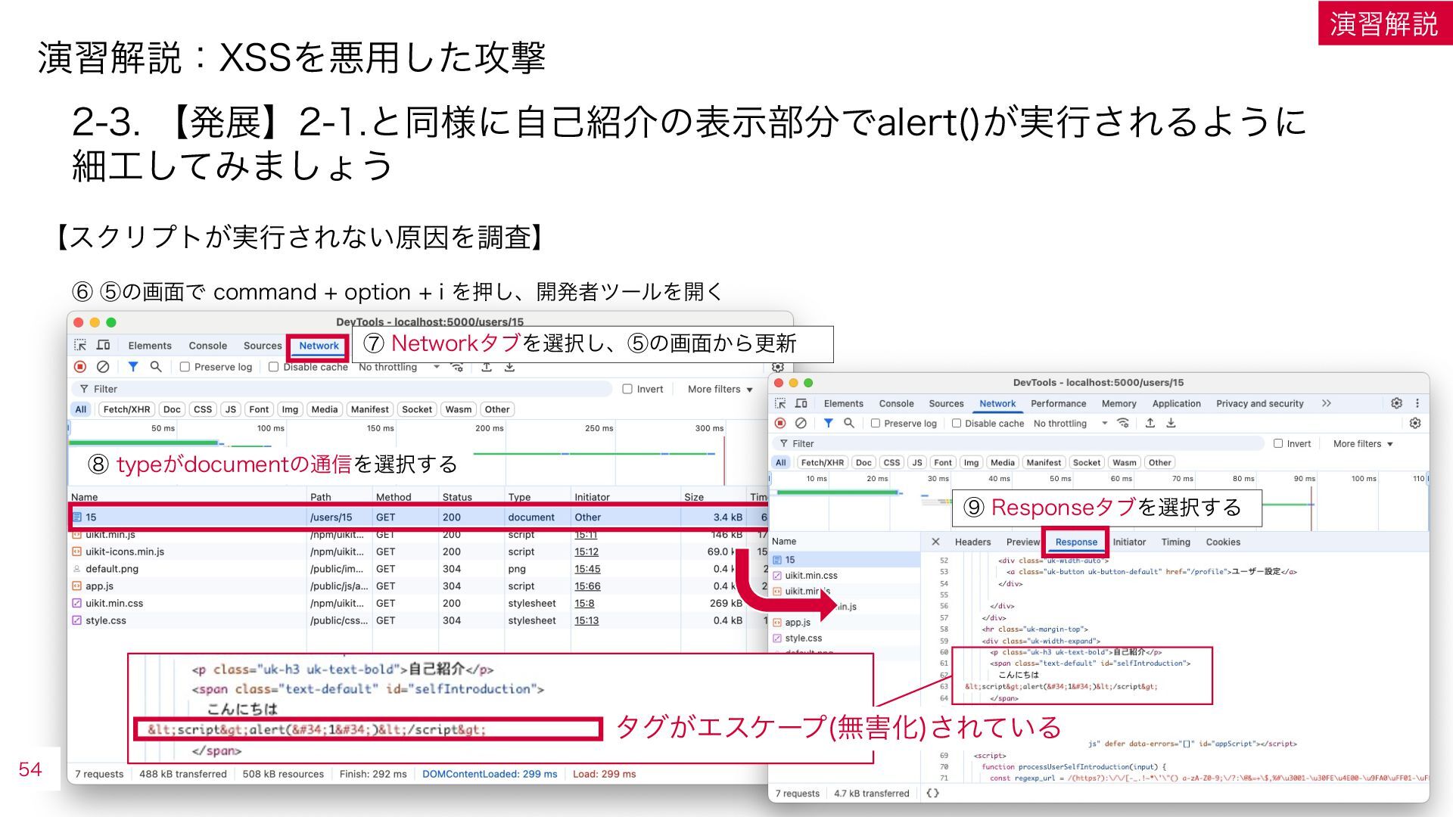Toggle Fetch/XHR filter in left DevTools window

(126, 409)
